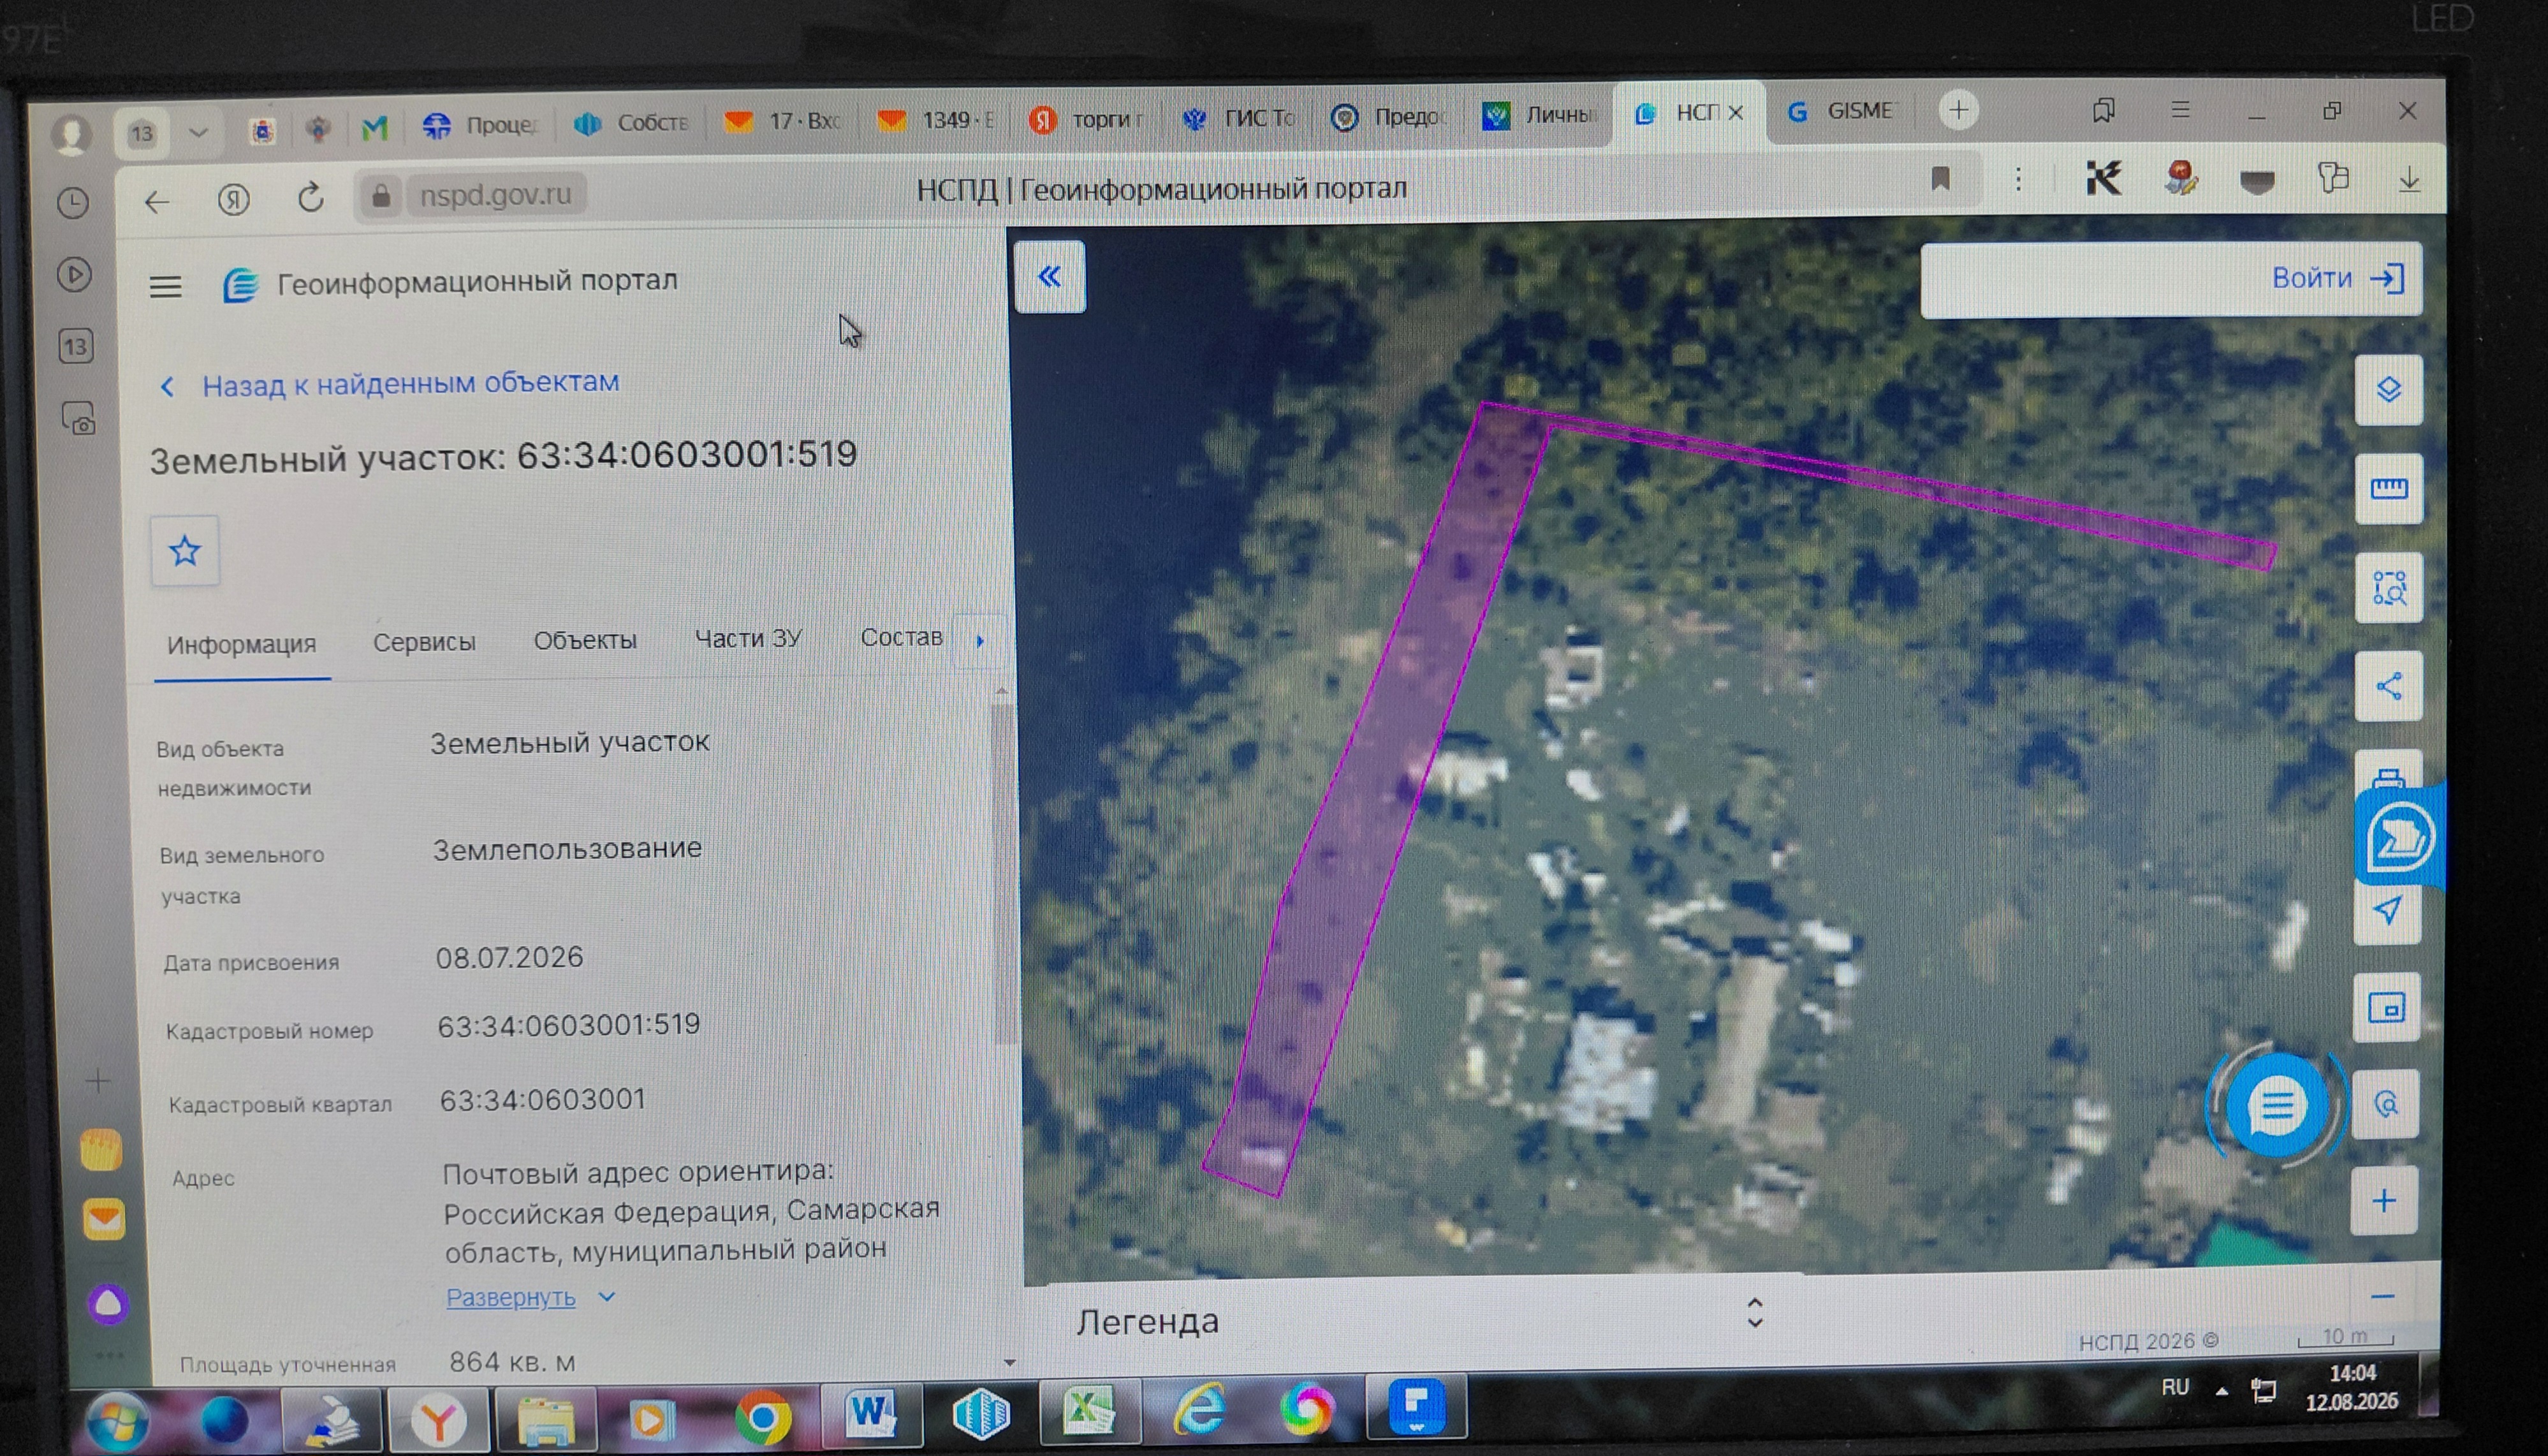Click the date value 08.07.2026
The image size is (2548, 1456).
pos(509,957)
